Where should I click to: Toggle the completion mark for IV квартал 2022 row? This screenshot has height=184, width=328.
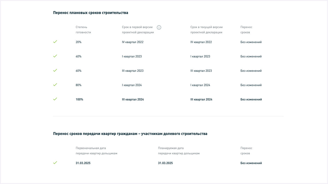pyautogui.click(x=55, y=42)
